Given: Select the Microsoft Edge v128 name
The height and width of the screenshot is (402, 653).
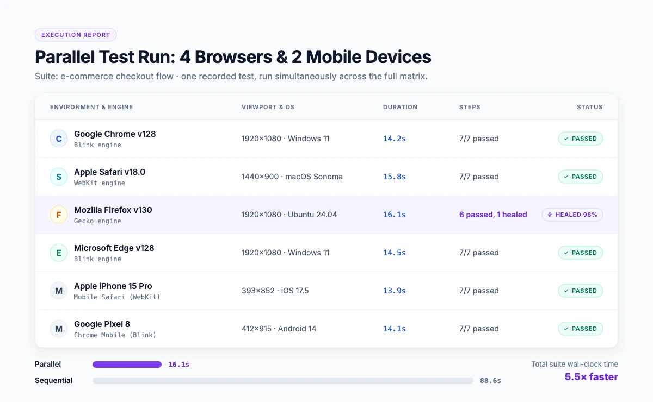Looking at the screenshot, I should click(x=114, y=248).
